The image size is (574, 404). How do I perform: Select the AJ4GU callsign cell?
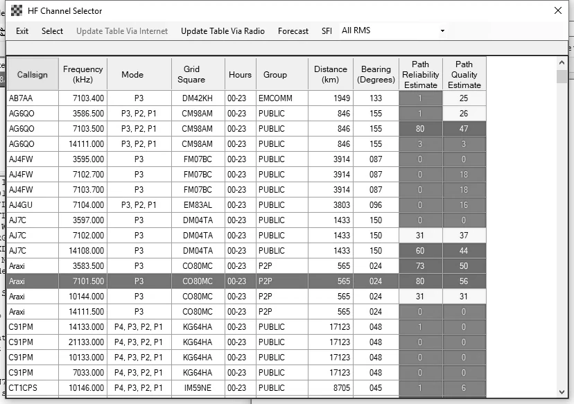pyautogui.click(x=33, y=205)
